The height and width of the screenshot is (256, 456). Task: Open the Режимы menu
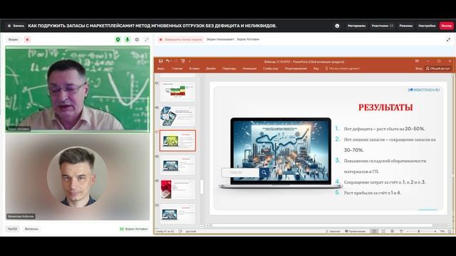[405, 26]
